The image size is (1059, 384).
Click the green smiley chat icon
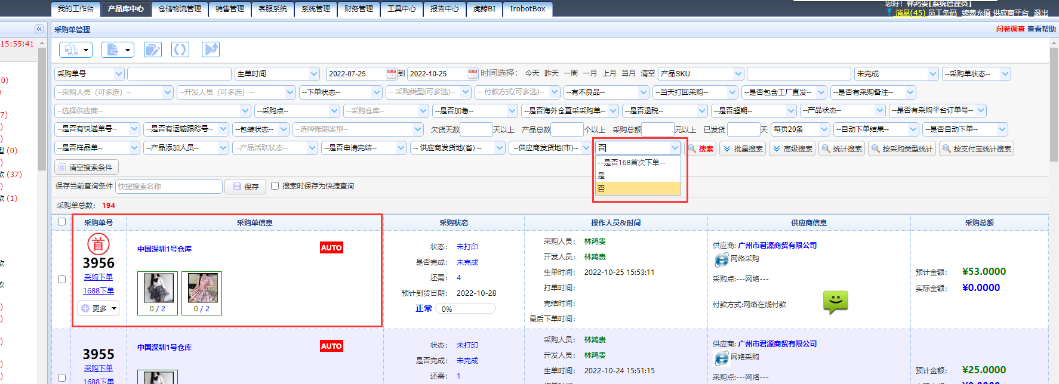pos(836,302)
